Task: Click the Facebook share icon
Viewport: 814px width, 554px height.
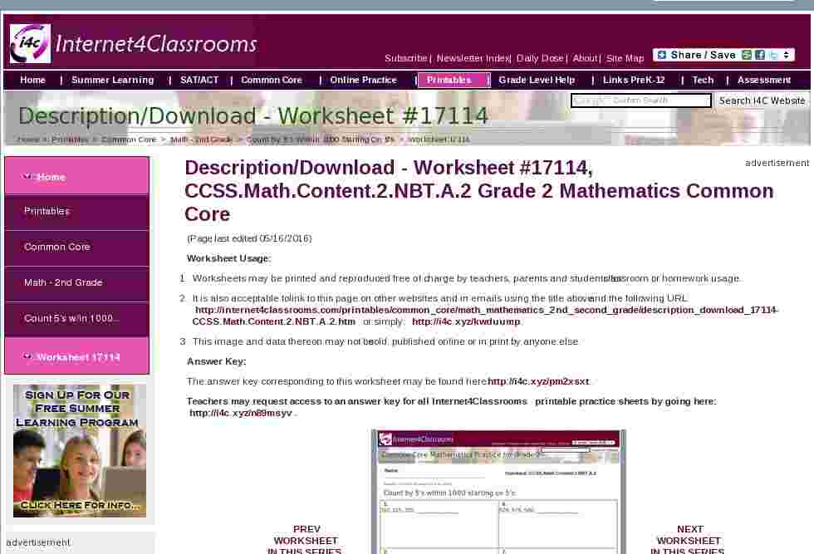Action: pos(759,55)
